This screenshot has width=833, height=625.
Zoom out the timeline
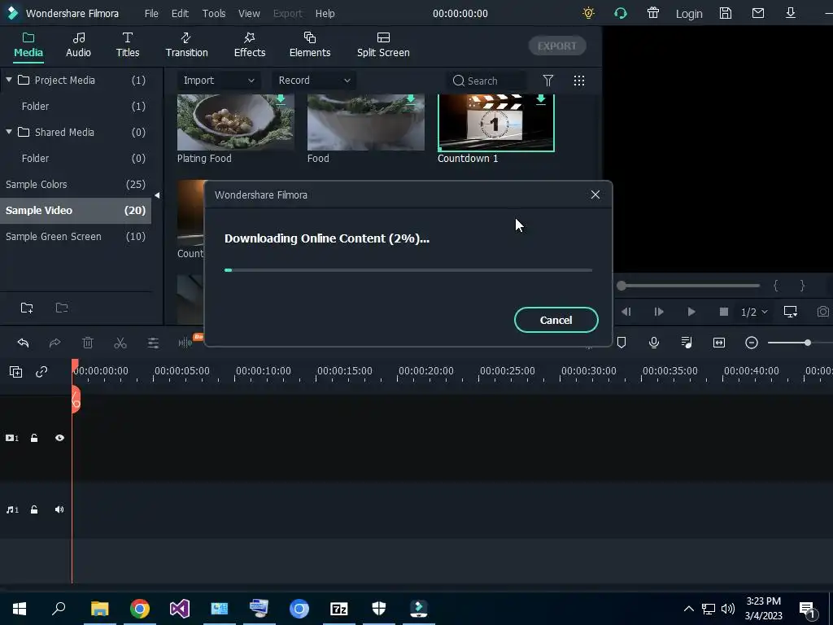751,343
